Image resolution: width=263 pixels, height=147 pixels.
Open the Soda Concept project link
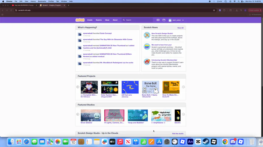click(x=106, y=33)
